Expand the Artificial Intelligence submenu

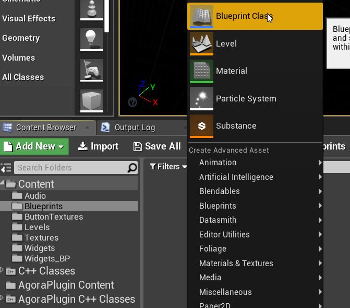click(x=255, y=177)
